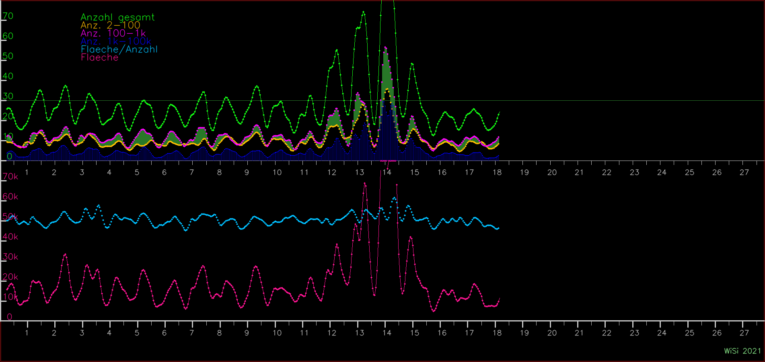Screen dimensions: 765x362
Task: Select the pink "Flaeche" legend label
Action: 99,57
